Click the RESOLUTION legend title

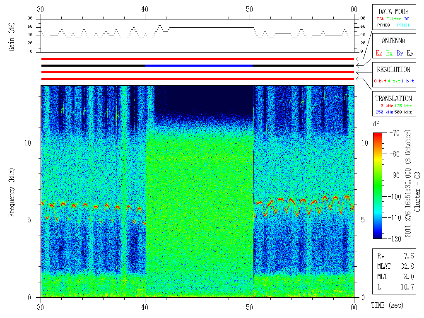coord(393,70)
